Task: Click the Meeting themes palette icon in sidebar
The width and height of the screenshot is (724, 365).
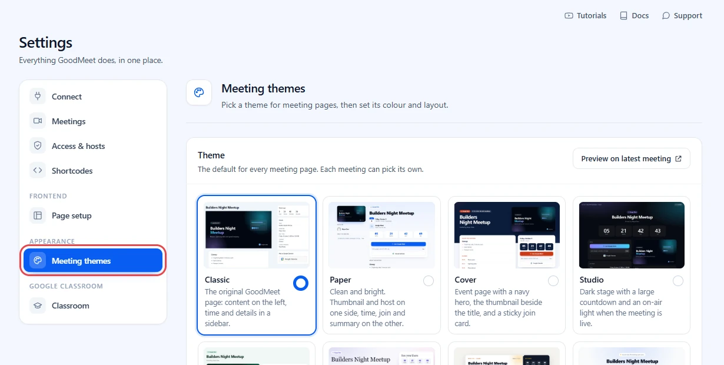Action: click(x=38, y=261)
